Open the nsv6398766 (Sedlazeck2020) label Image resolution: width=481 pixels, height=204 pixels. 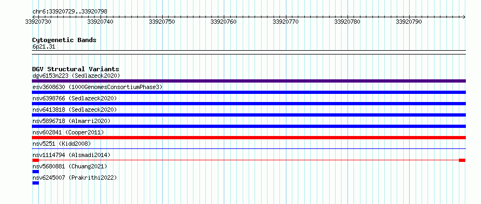pos(75,98)
